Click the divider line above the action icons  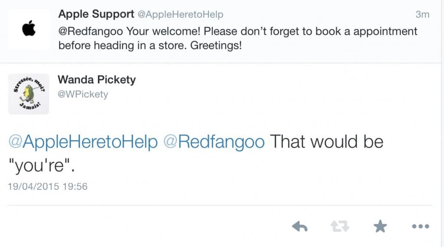coord(220,205)
